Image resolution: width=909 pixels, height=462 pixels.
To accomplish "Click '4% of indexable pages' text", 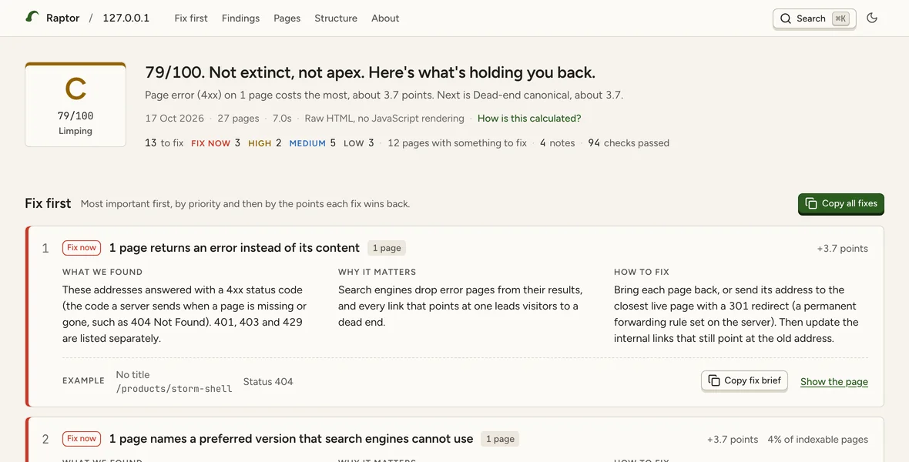I will [817, 440].
